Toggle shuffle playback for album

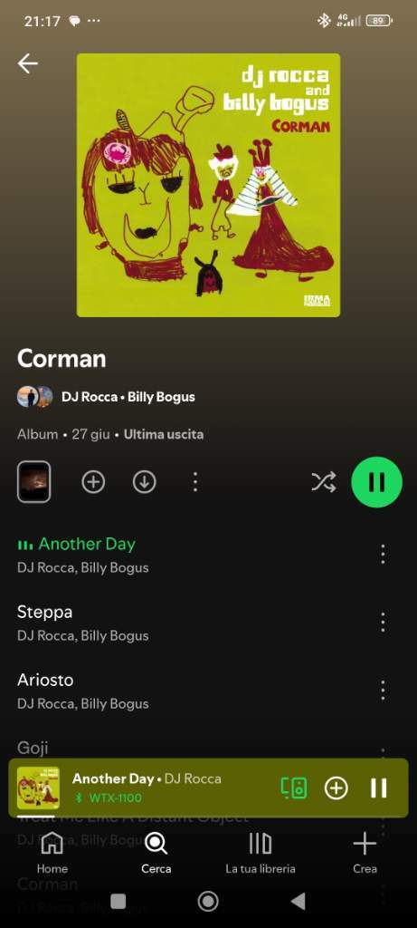click(324, 482)
